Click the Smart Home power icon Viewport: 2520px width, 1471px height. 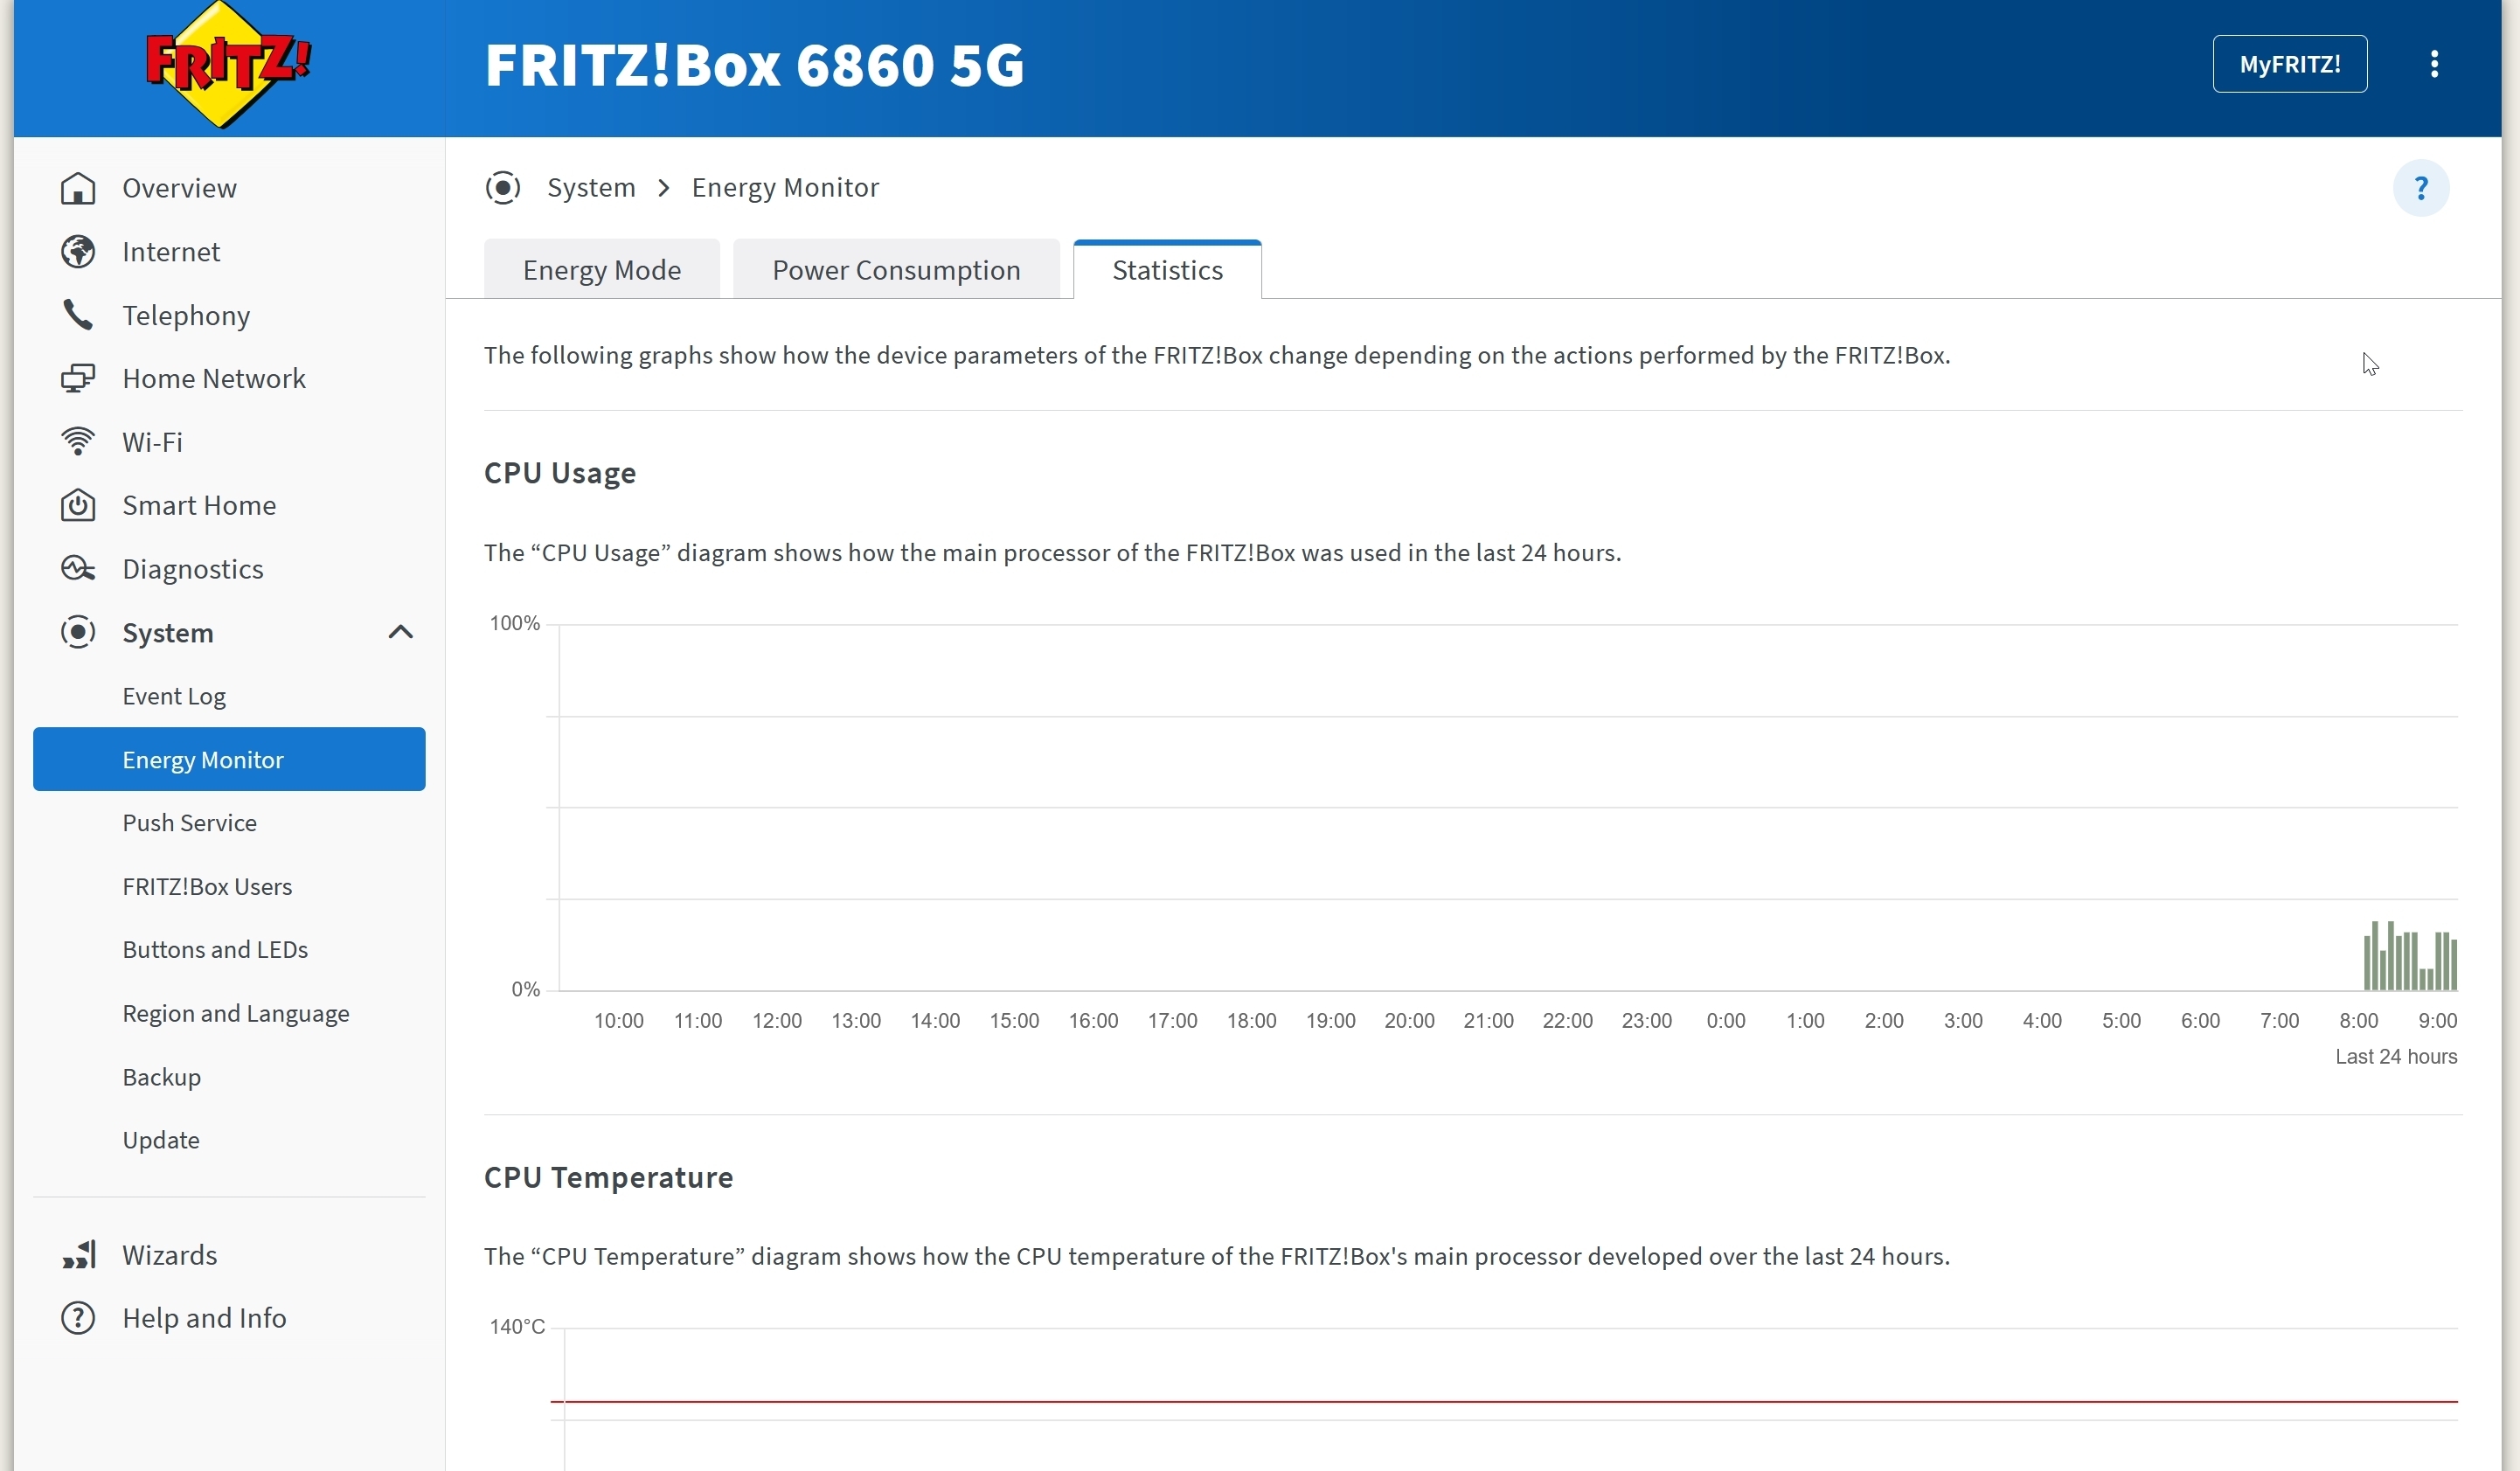coord(78,506)
